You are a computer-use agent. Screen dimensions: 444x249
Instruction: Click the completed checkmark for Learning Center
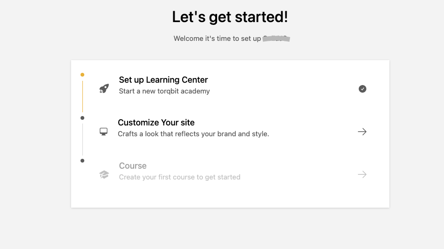pyautogui.click(x=363, y=89)
